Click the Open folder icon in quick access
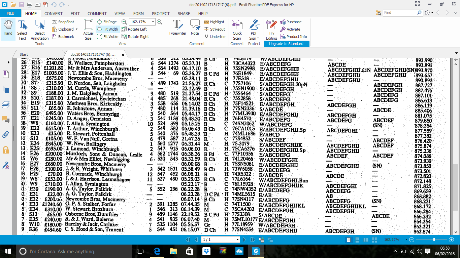Image resolution: width=460 pixels, height=258 pixels. 13,4
